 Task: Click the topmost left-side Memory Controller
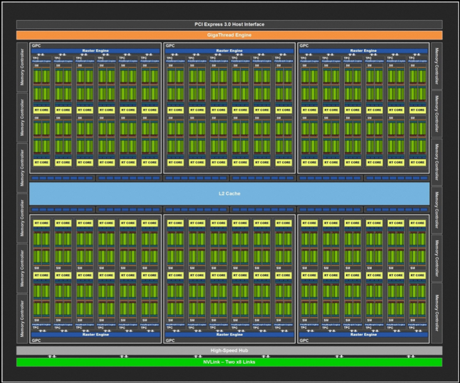(23, 67)
